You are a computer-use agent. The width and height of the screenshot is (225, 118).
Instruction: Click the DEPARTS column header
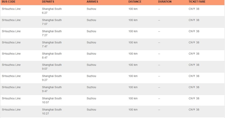pos(48,2)
